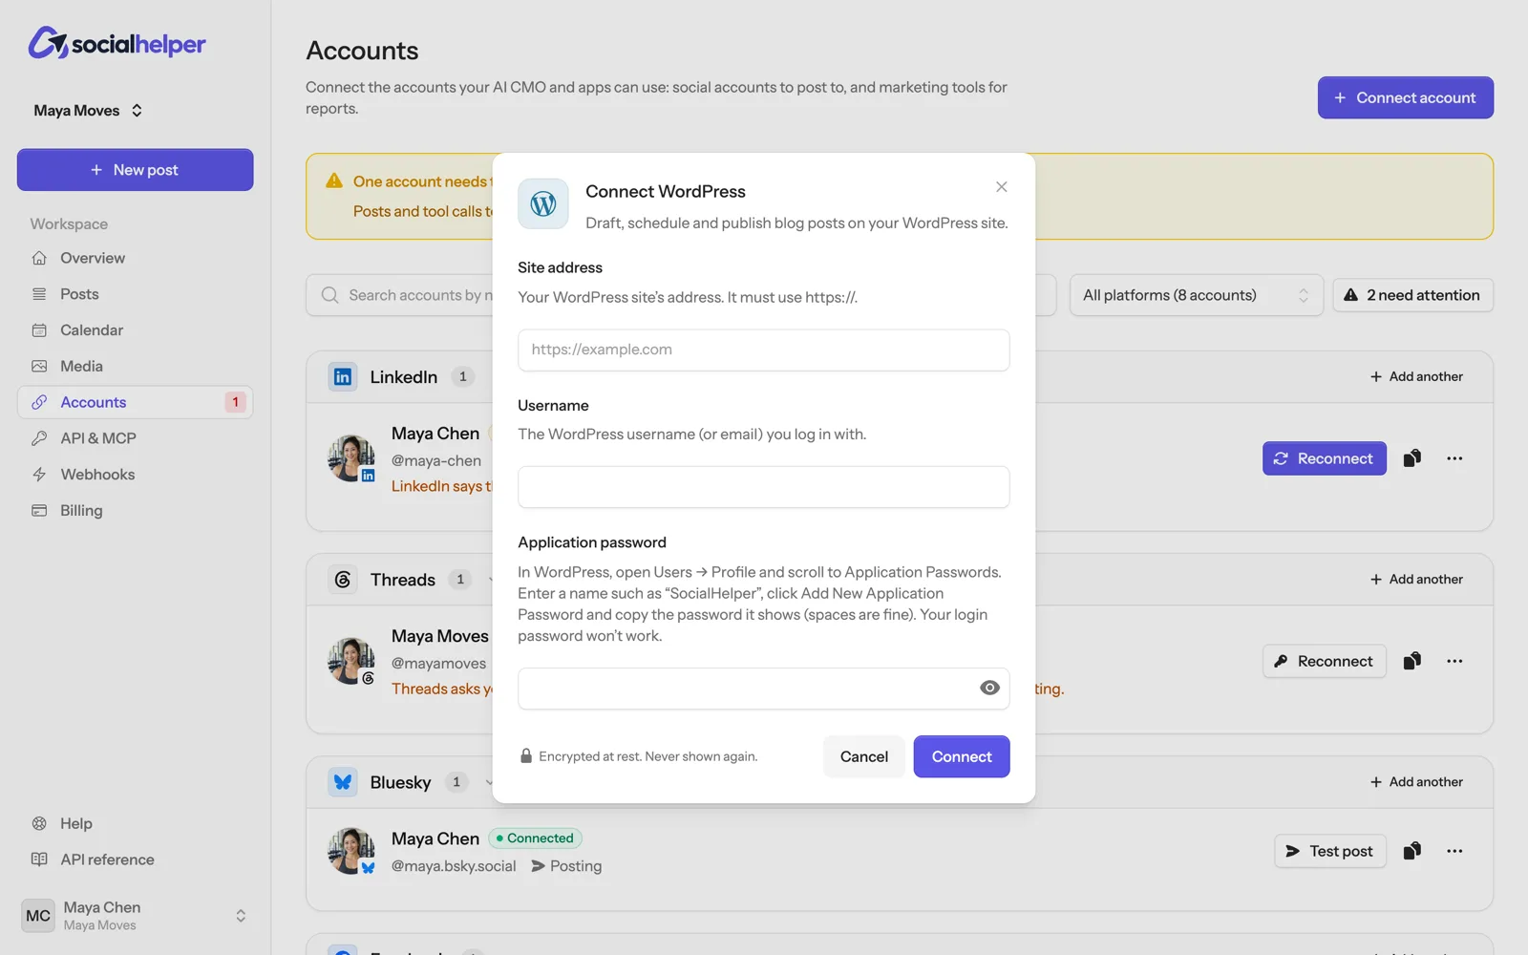Screen dimensions: 1528x955
Task: Expand the Maya Chen user account menu
Action: pyautogui.click(x=135, y=916)
